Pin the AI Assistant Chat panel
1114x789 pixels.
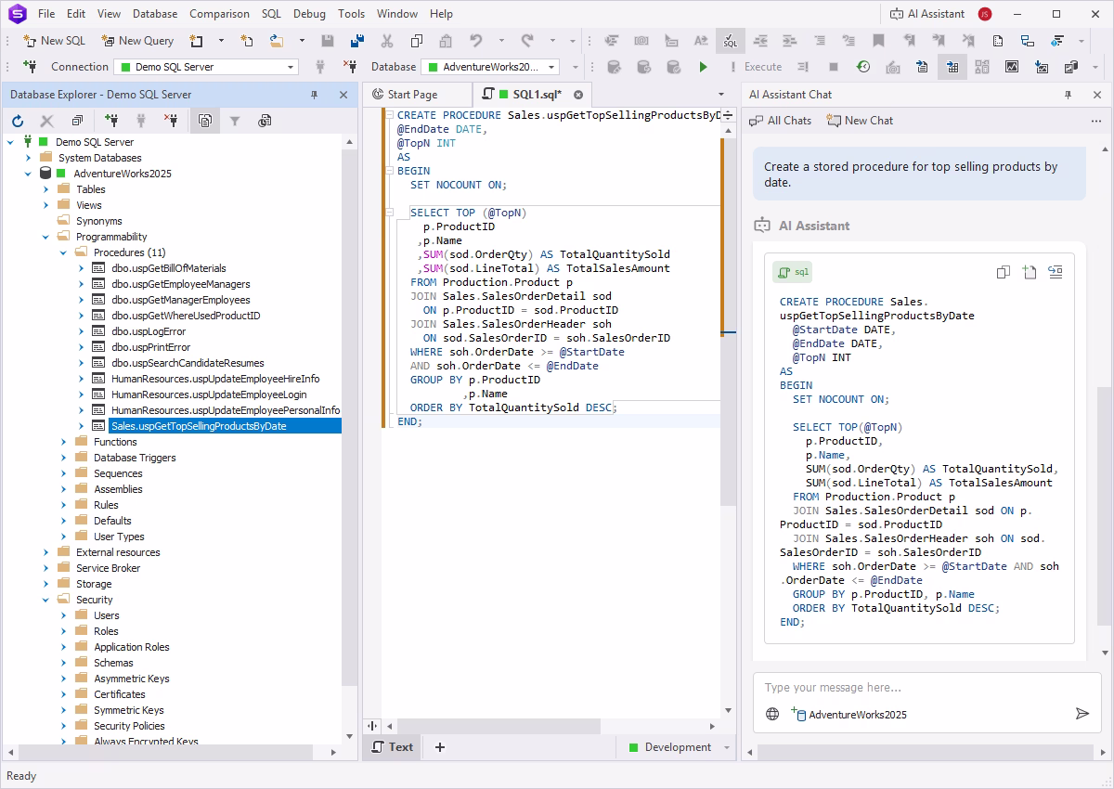1068,95
